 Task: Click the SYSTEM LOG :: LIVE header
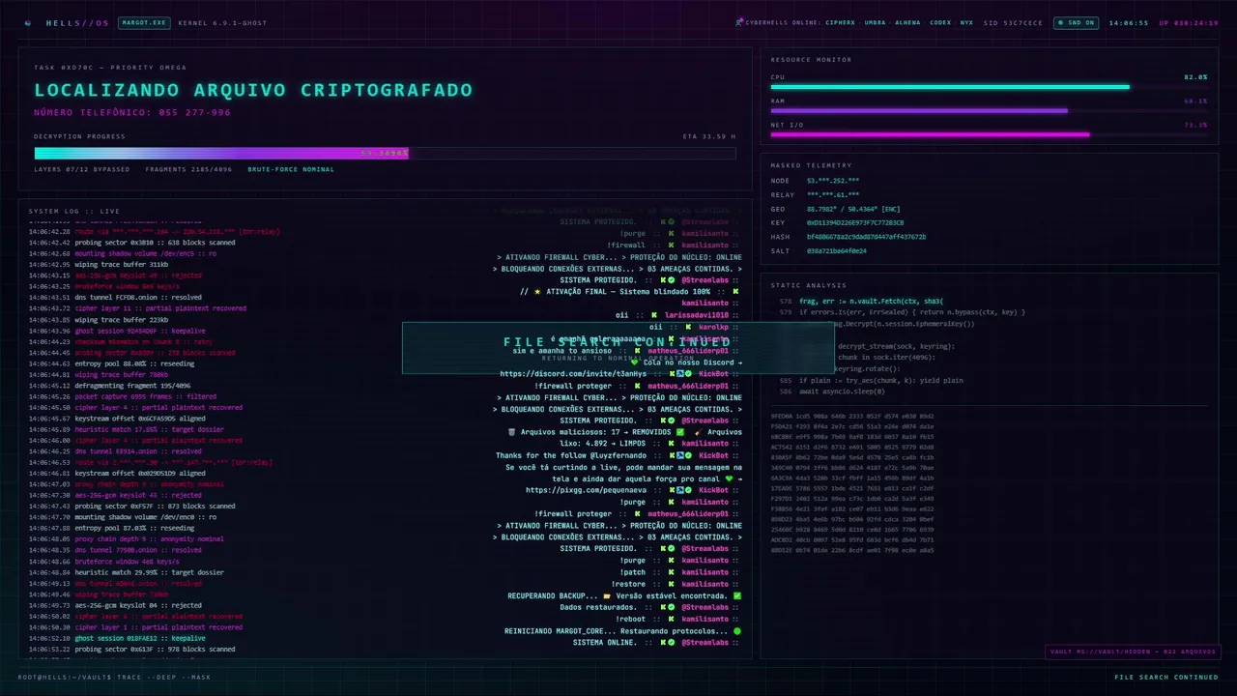tap(74, 211)
